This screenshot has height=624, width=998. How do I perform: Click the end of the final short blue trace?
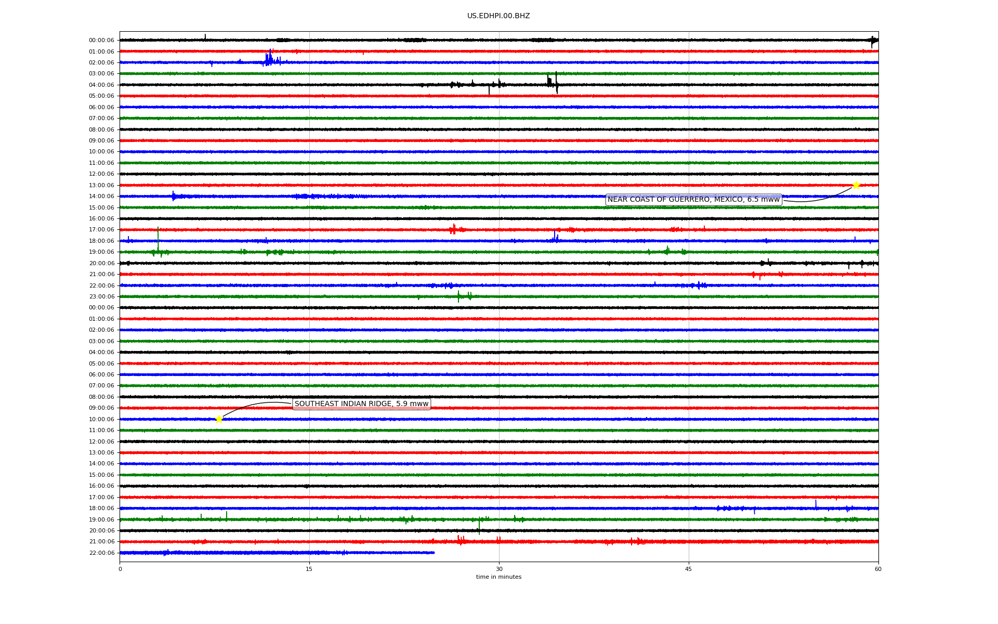[x=434, y=553]
